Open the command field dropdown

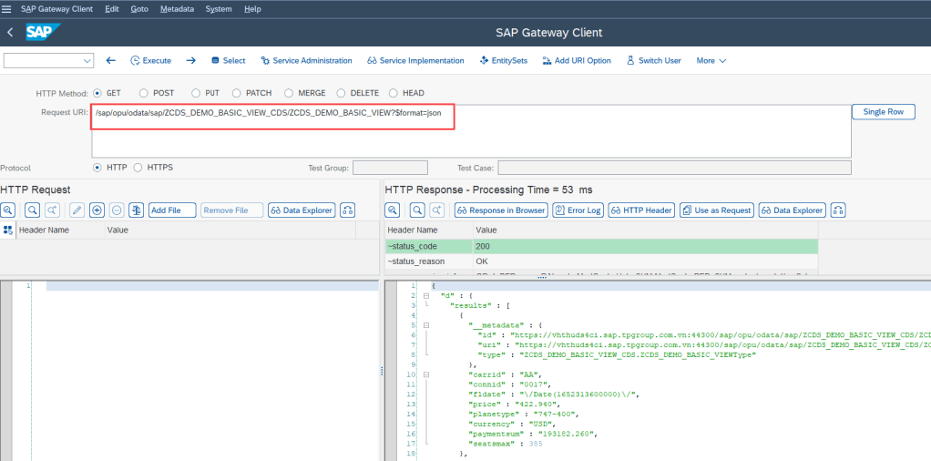(x=87, y=61)
